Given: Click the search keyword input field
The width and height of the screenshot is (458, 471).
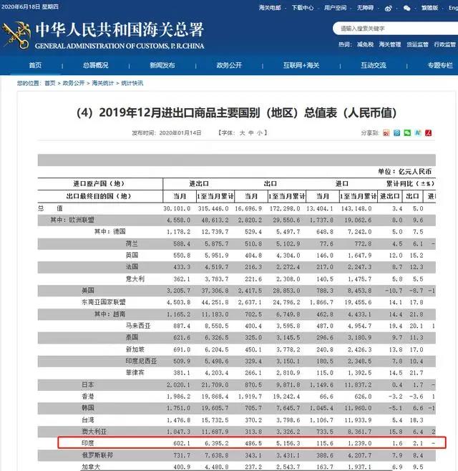Looking at the screenshot, I should point(390,29).
